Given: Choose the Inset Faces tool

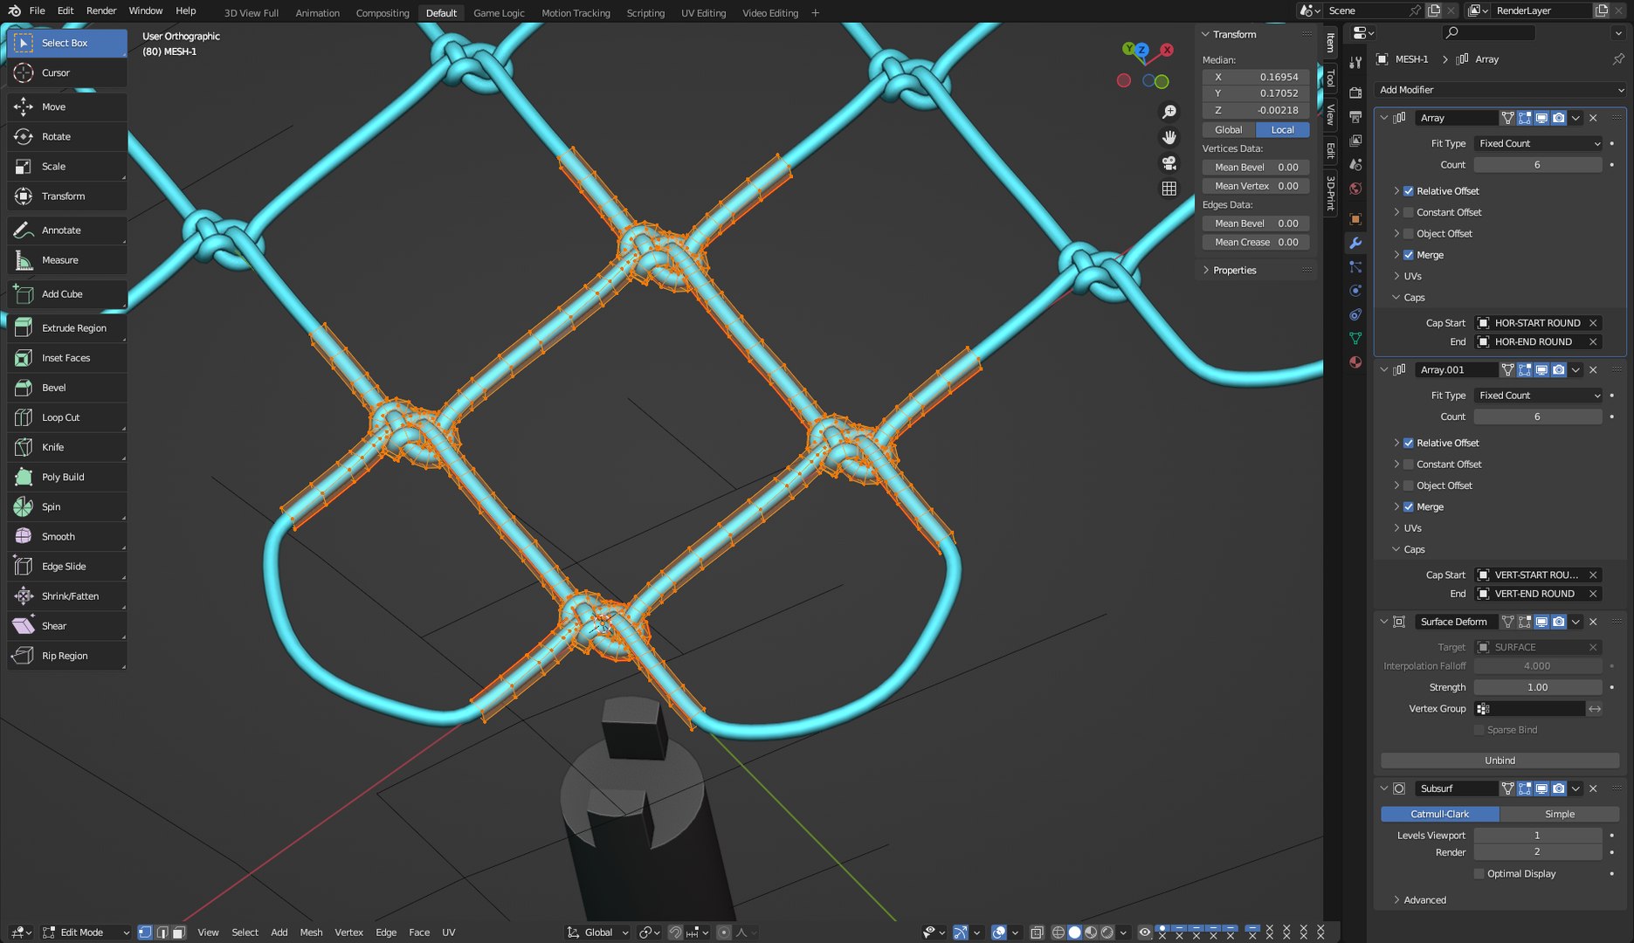Looking at the screenshot, I should tap(66, 357).
